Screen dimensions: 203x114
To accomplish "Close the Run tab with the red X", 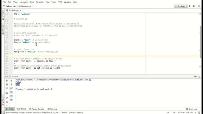I will pyautogui.click(x=7, y=102).
